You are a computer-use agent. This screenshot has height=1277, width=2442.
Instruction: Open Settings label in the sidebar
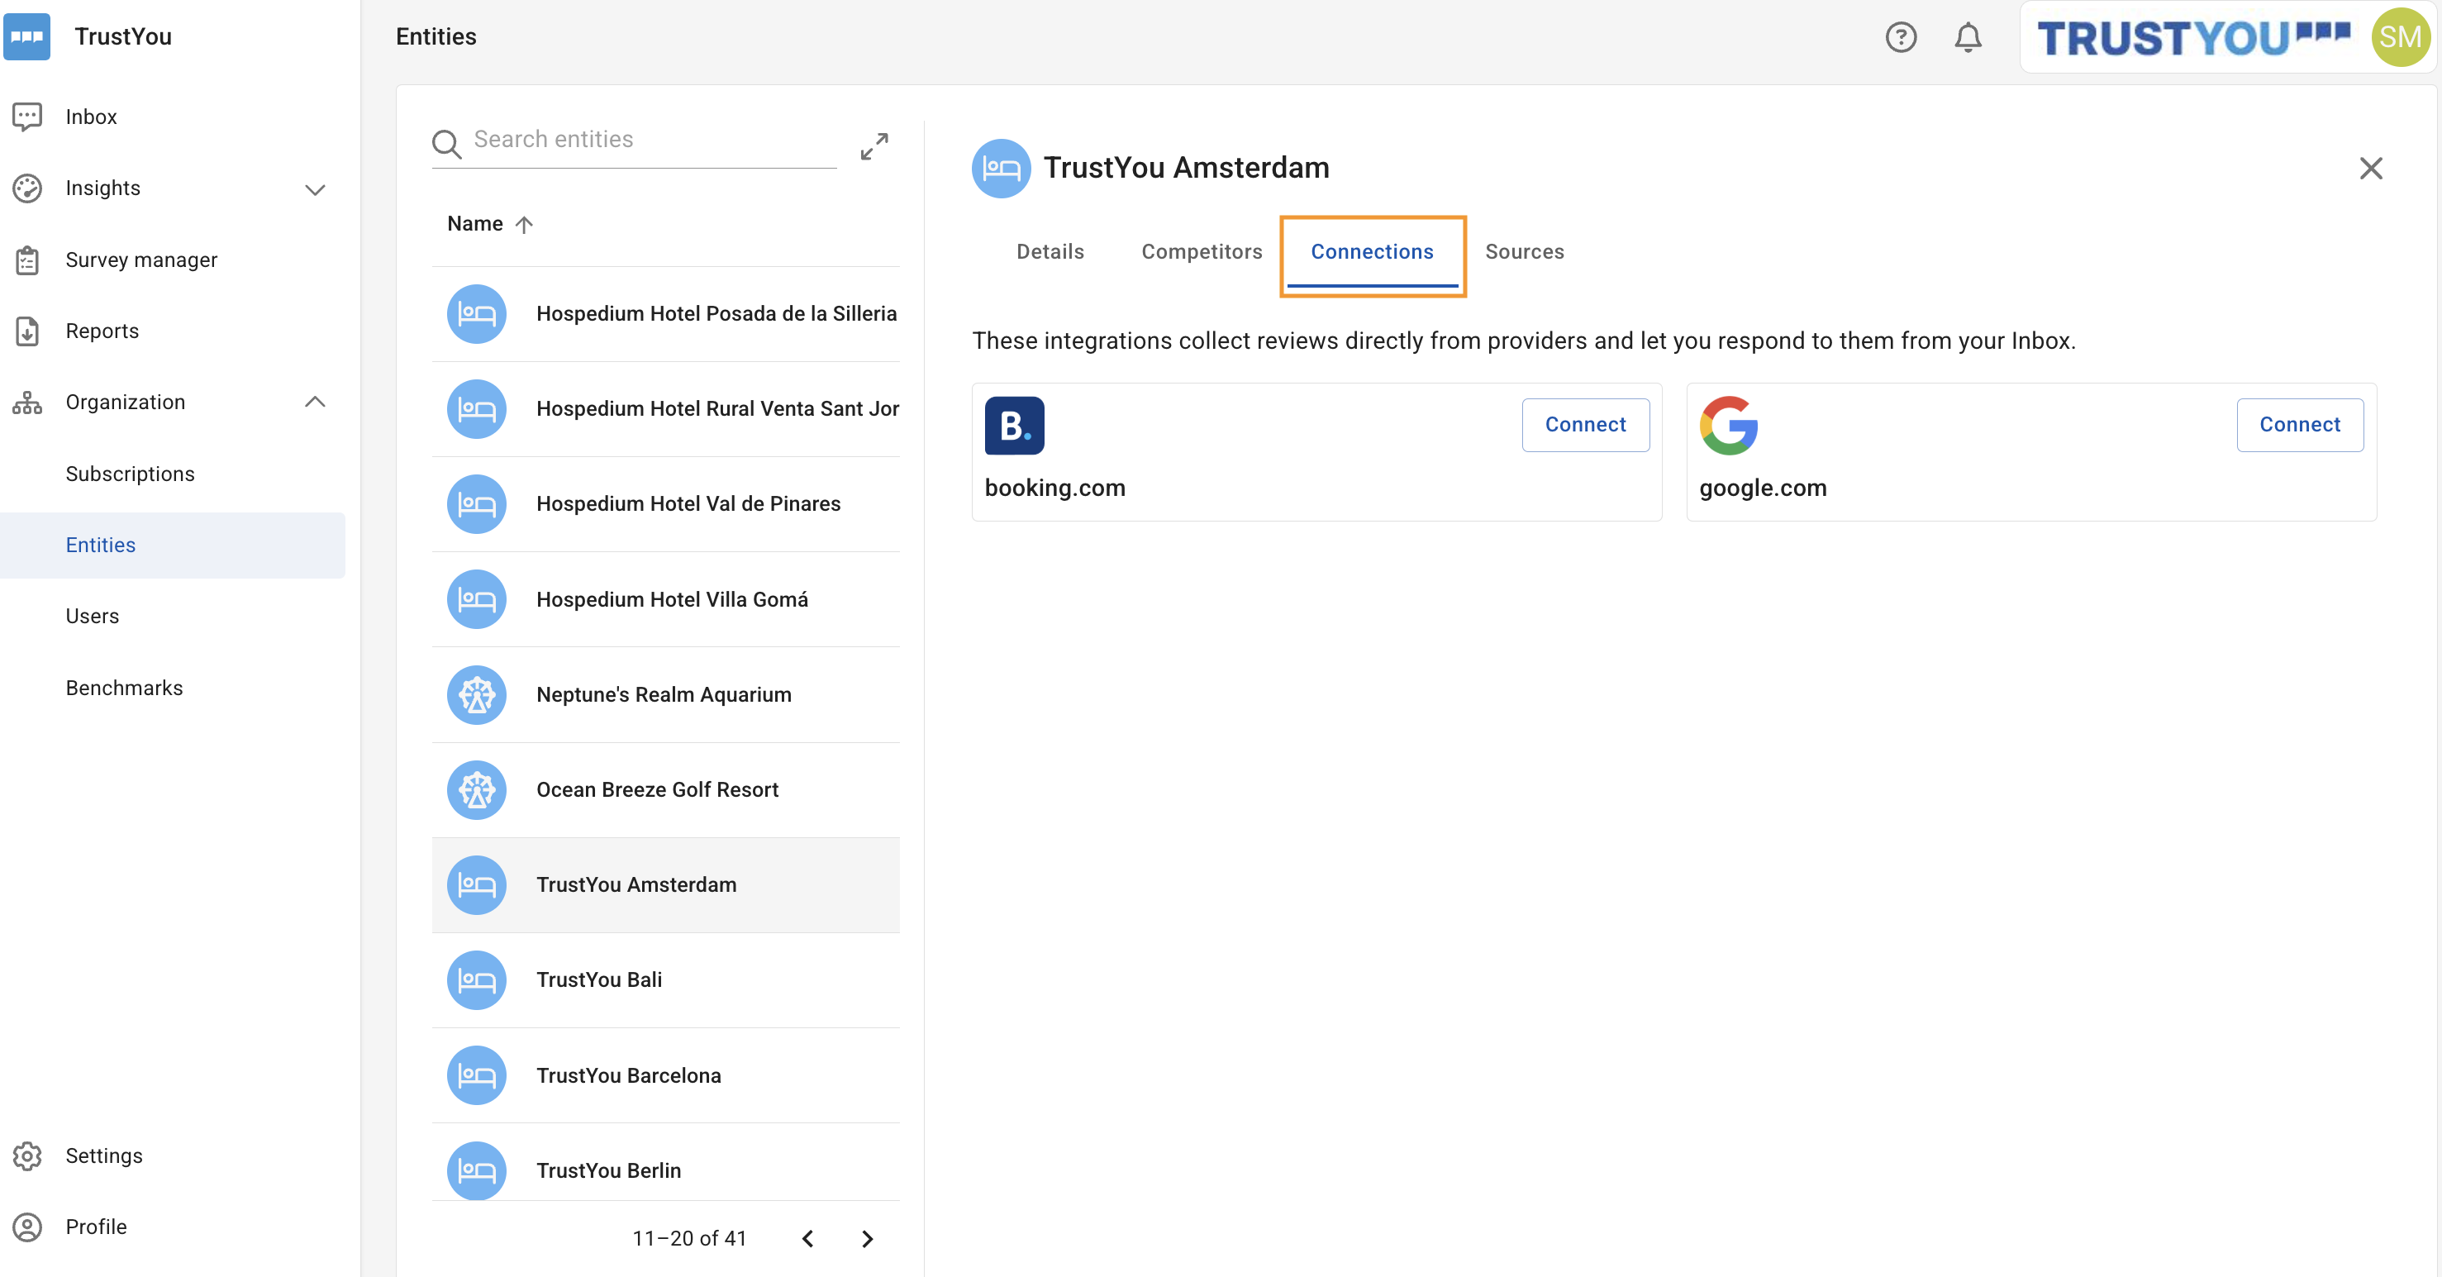click(104, 1155)
